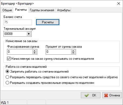Screen dimensions: 123x105
Task: Increase Процент от суммы заказа value
Action: [x=73, y=51]
